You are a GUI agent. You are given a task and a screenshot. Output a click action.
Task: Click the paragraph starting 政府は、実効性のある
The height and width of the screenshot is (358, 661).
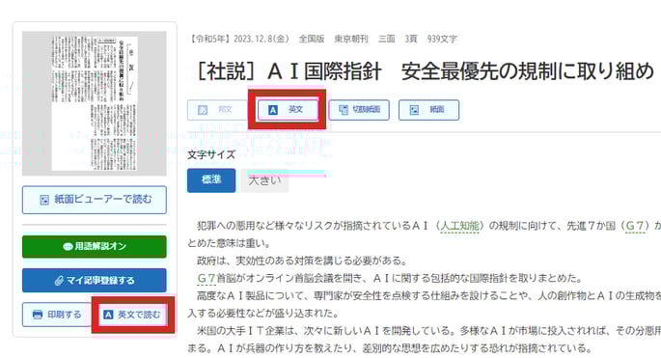[302, 261]
